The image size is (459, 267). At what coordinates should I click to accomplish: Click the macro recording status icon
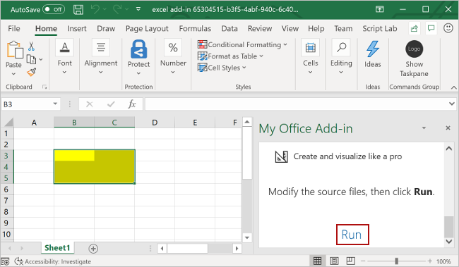[5, 261]
